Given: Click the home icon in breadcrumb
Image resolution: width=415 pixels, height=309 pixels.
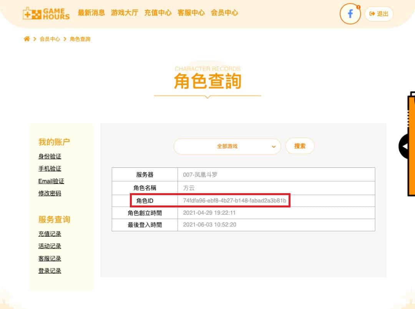Looking at the screenshot, I should pyautogui.click(x=26, y=38).
